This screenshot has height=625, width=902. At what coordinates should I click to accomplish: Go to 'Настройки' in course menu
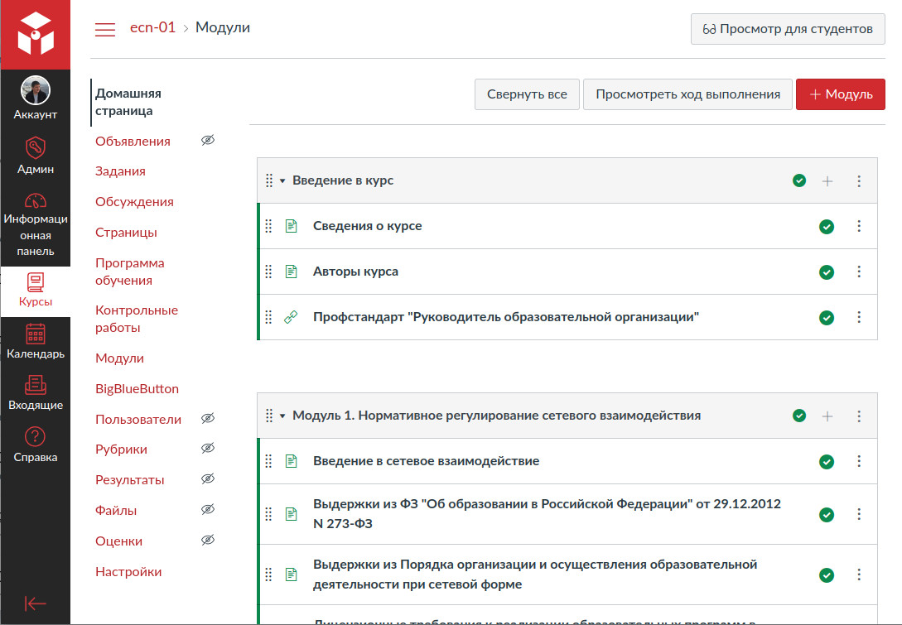click(x=128, y=572)
